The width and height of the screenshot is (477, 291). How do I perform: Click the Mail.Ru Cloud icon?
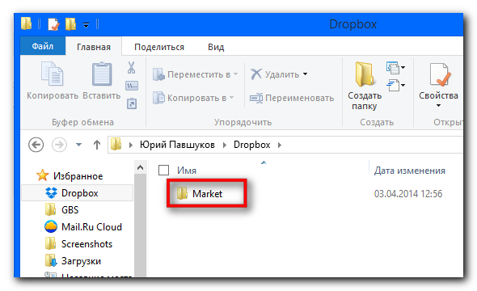tap(50, 226)
